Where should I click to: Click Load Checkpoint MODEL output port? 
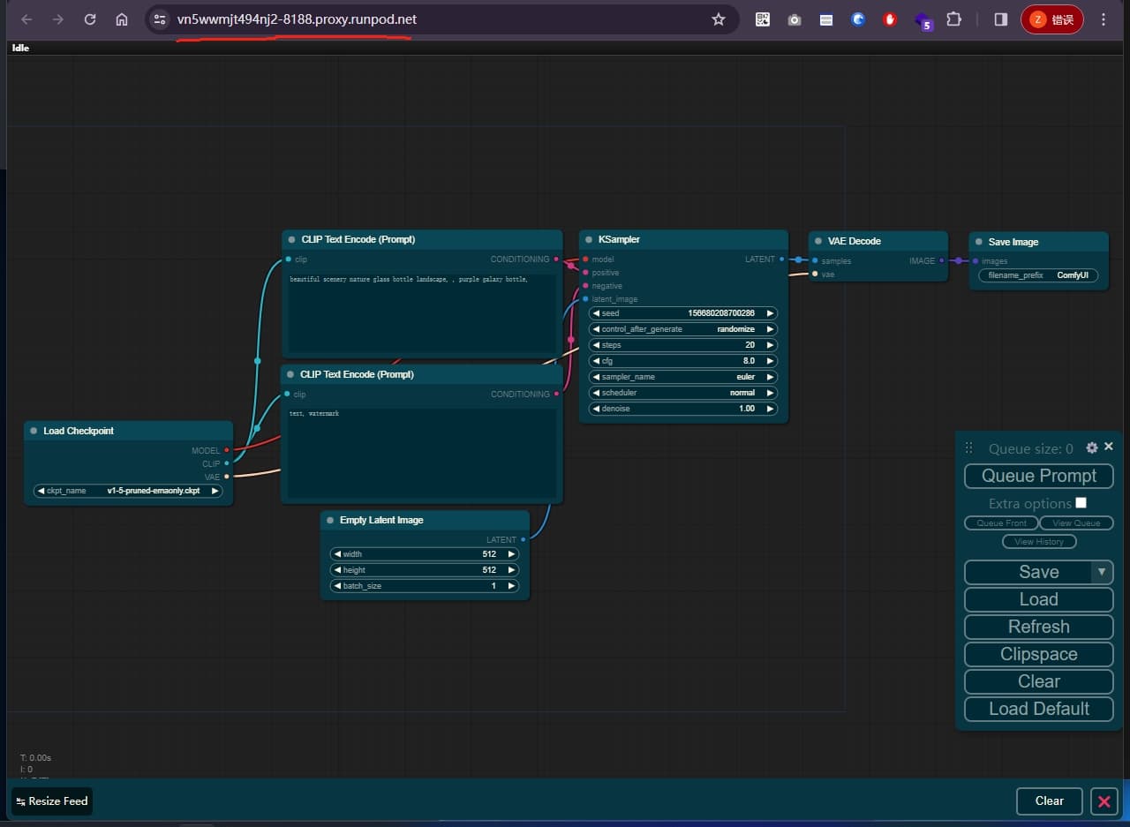(x=227, y=450)
